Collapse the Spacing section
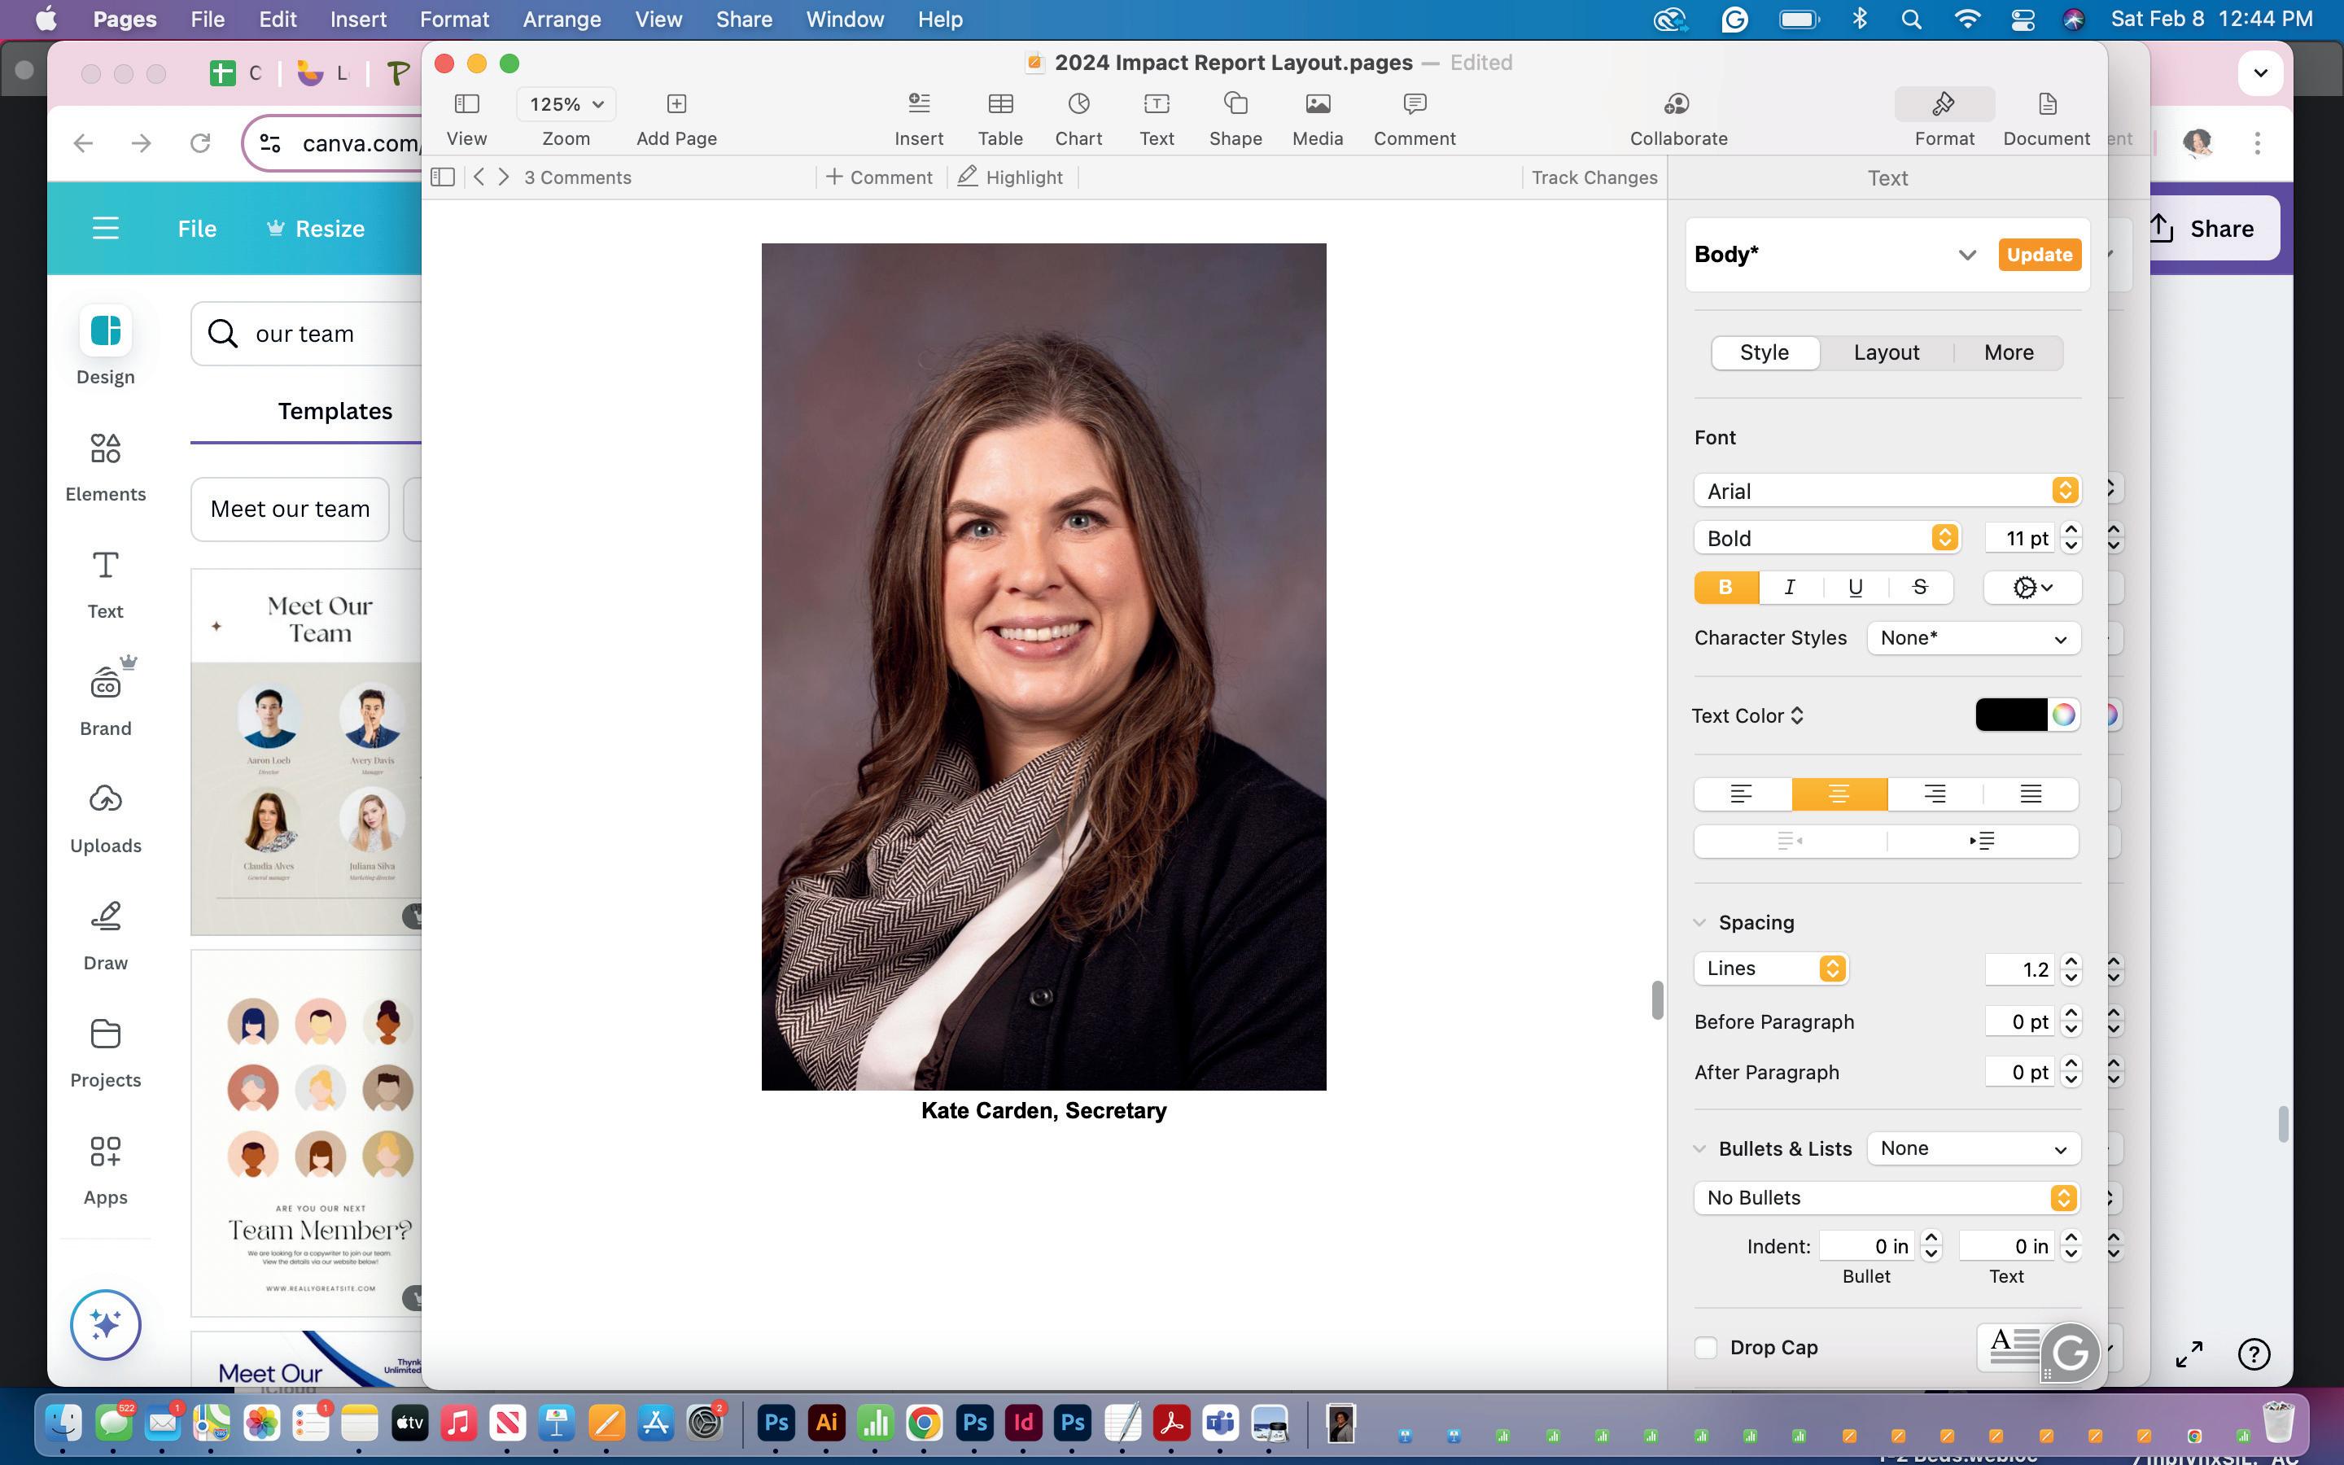This screenshot has height=1465, width=2344. (1700, 922)
